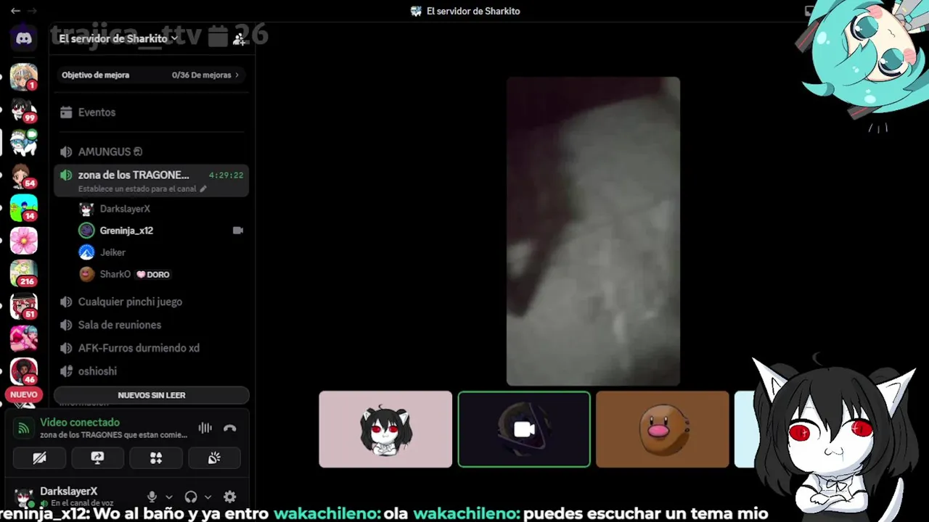This screenshot has height=522, width=929.
Task: Edit channel status pencil icon
Action: (203, 188)
